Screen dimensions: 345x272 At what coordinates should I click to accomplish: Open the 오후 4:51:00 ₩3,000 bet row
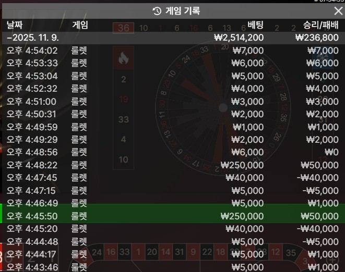point(172,101)
